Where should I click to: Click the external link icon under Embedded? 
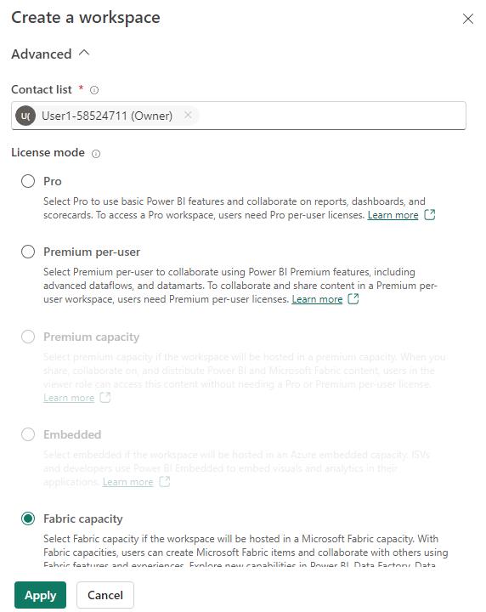point(165,482)
